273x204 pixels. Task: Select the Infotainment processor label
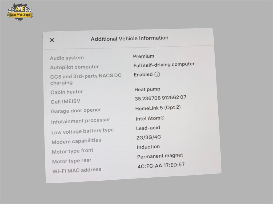pyautogui.click(x=81, y=121)
